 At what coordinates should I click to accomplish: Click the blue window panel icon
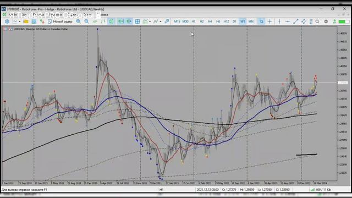(34, 21)
